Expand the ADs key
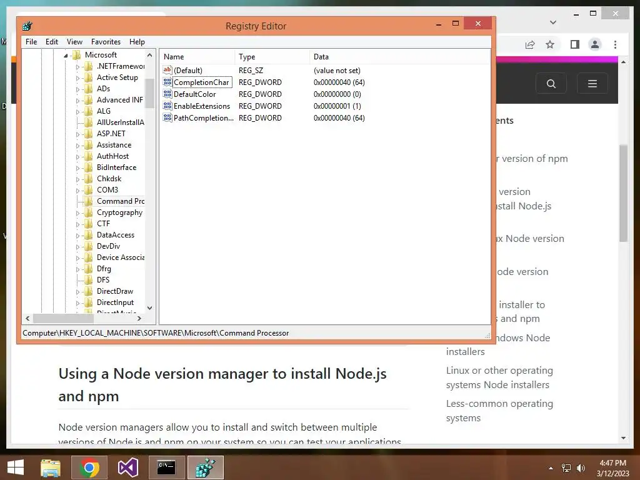This screenshot has height=480, width=640. click(x=77, y=89)
